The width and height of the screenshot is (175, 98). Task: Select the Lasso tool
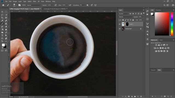(x=2, y=15)
